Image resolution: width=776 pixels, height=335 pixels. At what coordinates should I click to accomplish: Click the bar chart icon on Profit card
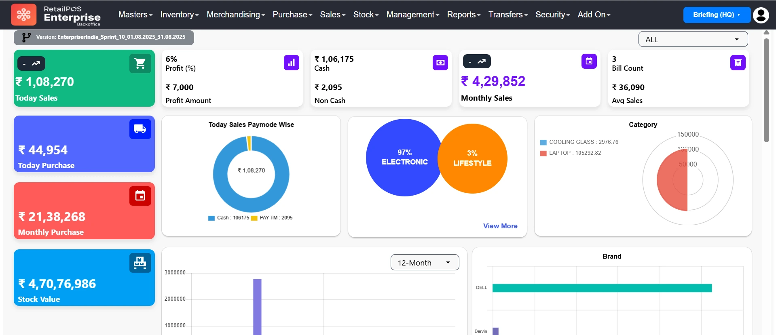(291, 63)
